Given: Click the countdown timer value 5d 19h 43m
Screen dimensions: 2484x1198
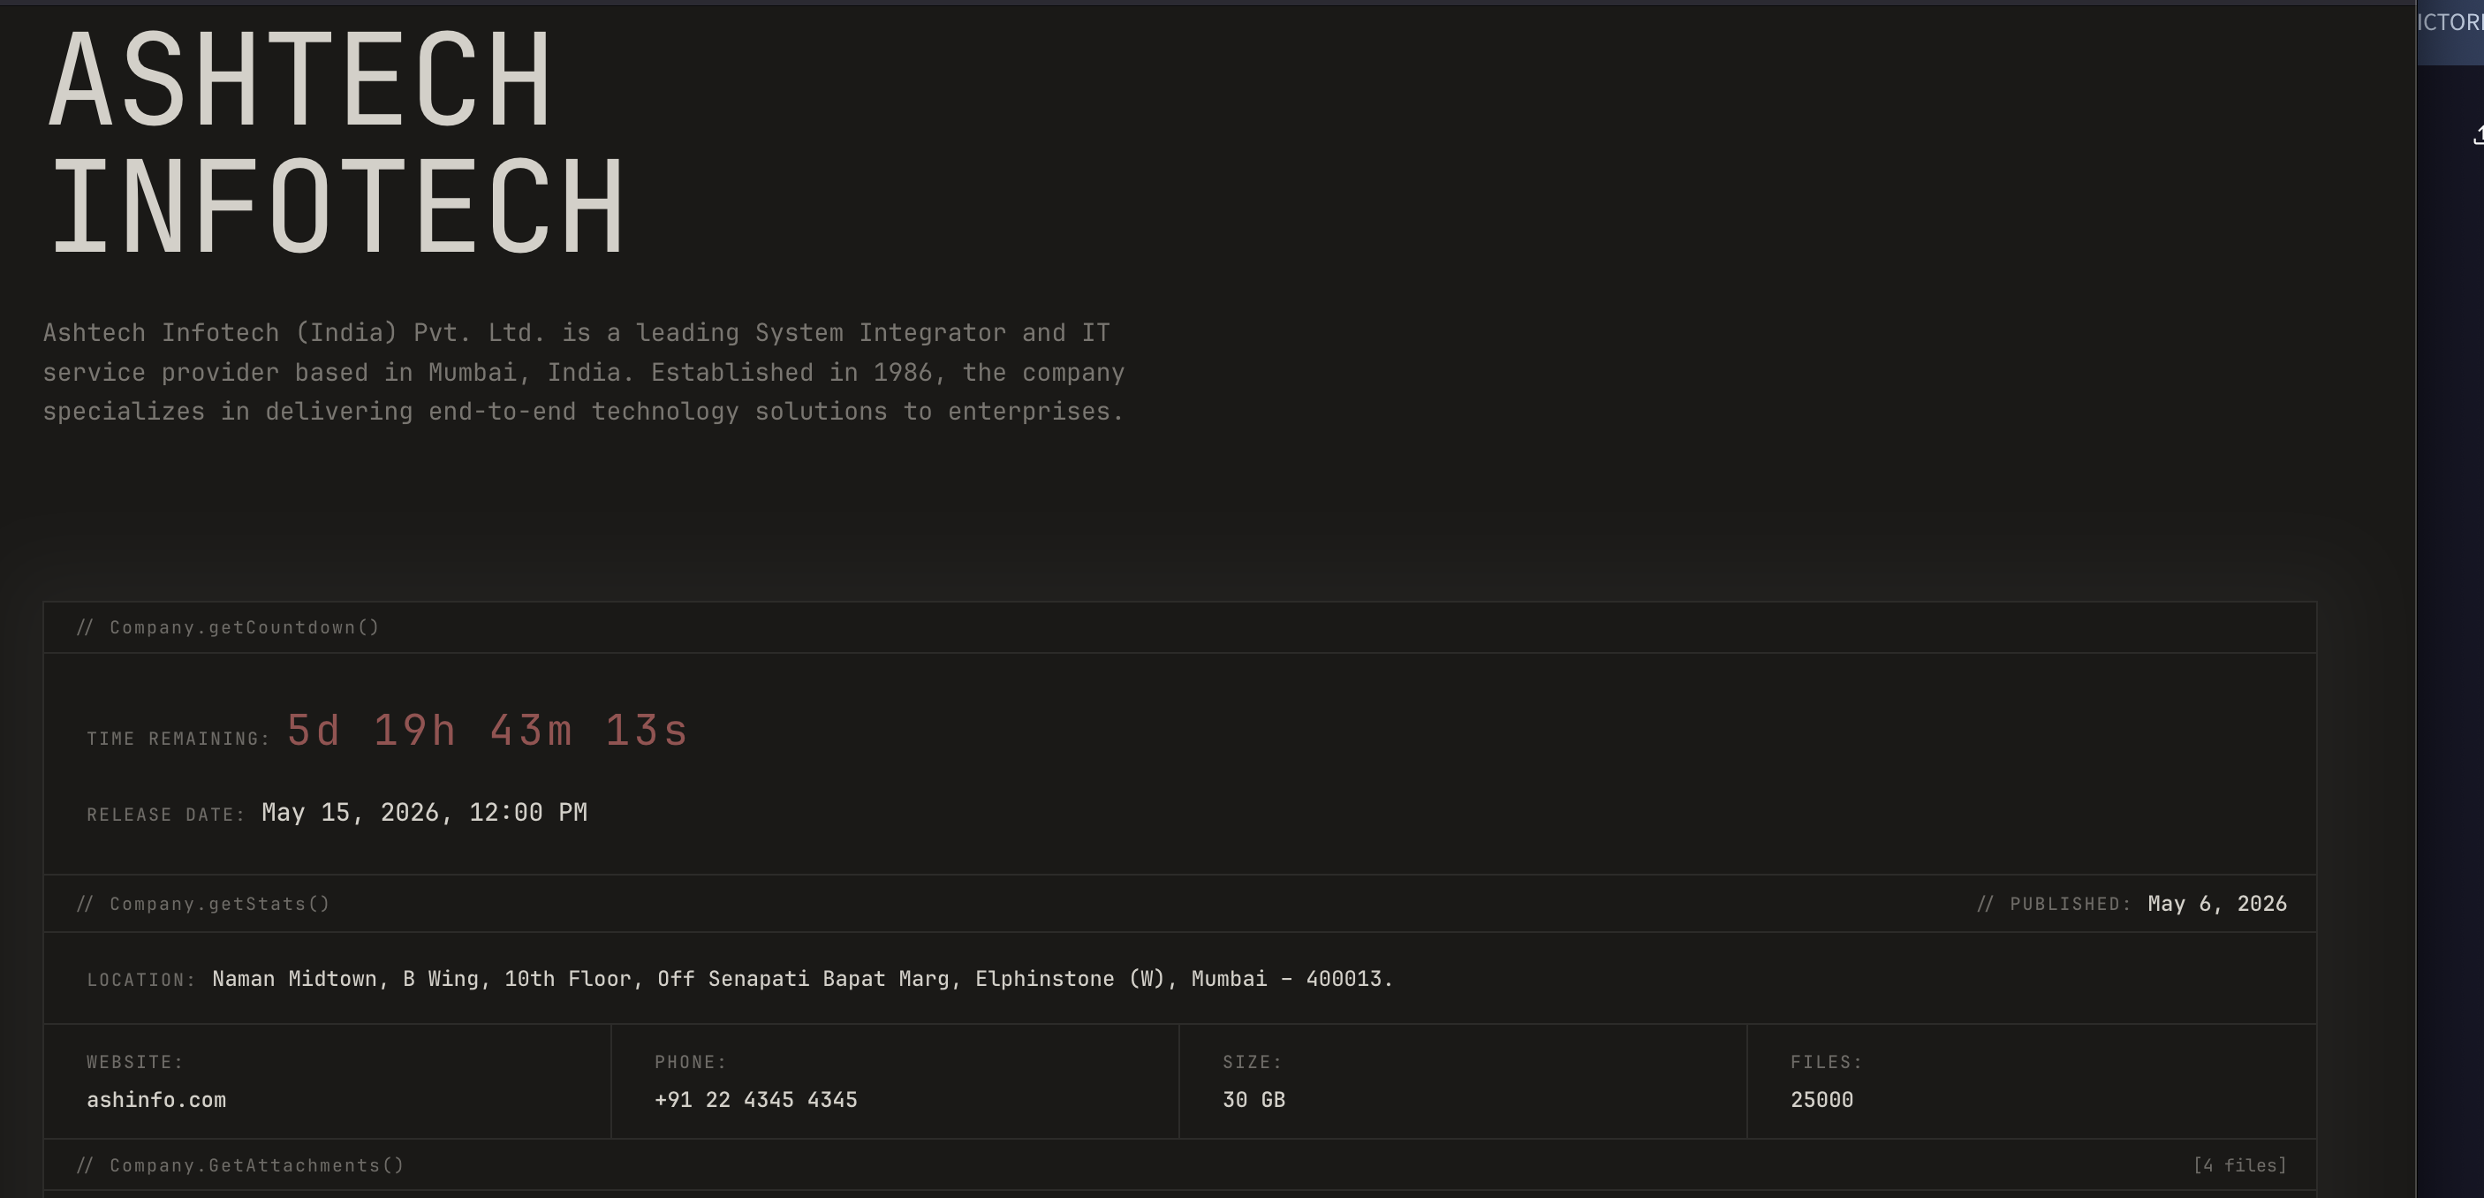Looking at the screenshot, I should [487, 730].
